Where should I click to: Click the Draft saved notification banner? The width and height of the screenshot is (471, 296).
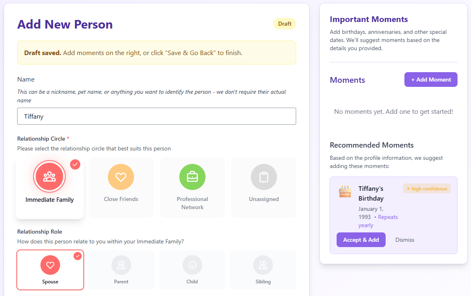coord(156,53)
